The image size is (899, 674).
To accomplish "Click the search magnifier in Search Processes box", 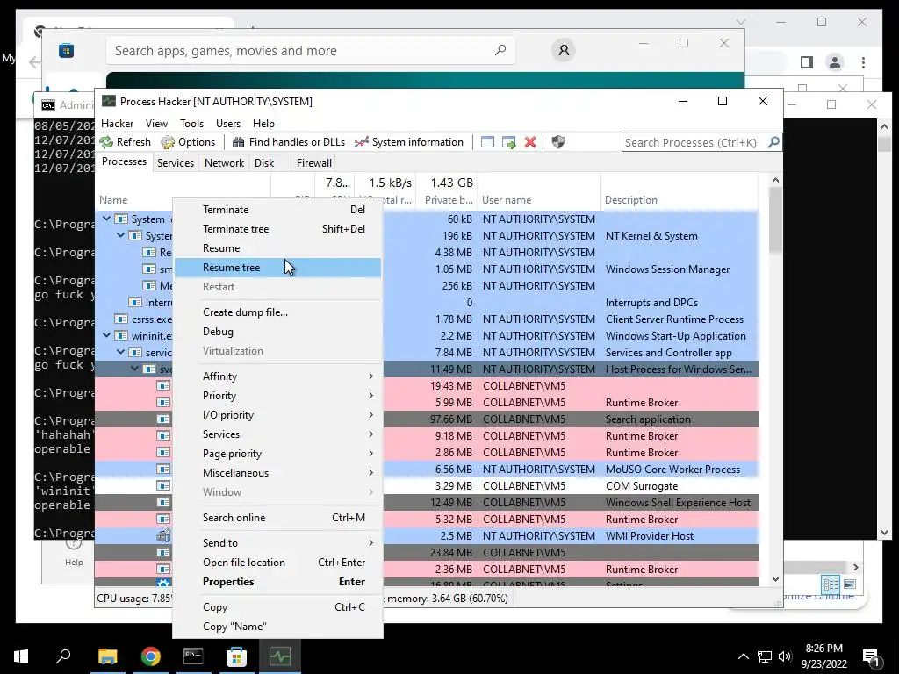I will [x=773, y=141].
